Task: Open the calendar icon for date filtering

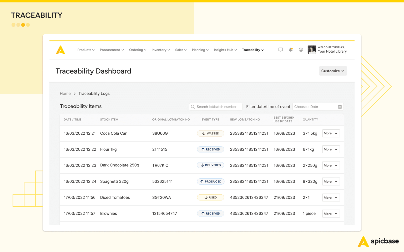Action: pos(340,107)
